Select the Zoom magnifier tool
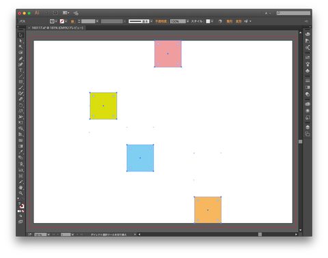Image resolution: width=328 pixels, height=258 pixels. tap(20, 193)
